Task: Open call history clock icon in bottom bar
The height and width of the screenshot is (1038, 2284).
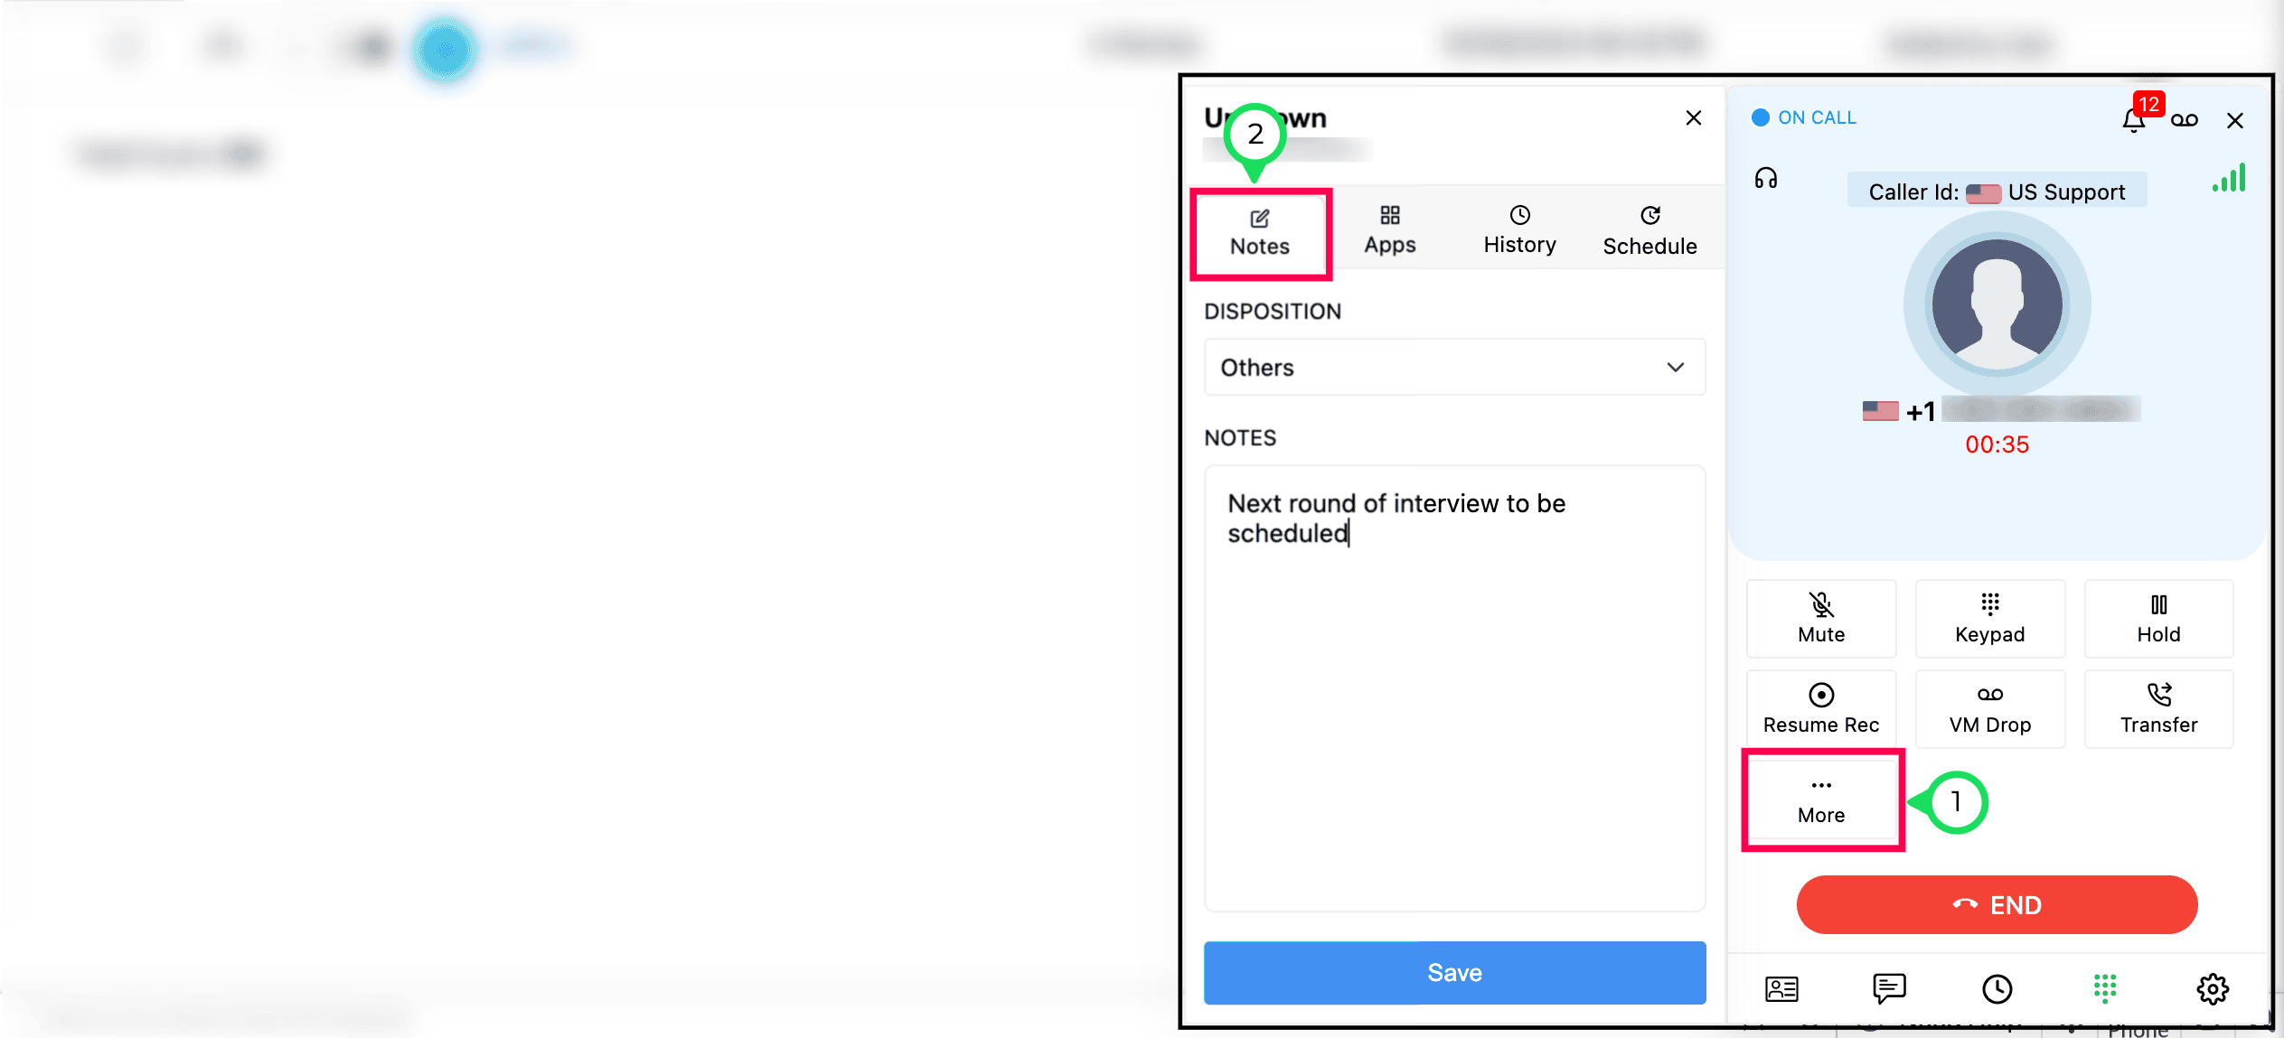Action: [x=1997, y=989]
